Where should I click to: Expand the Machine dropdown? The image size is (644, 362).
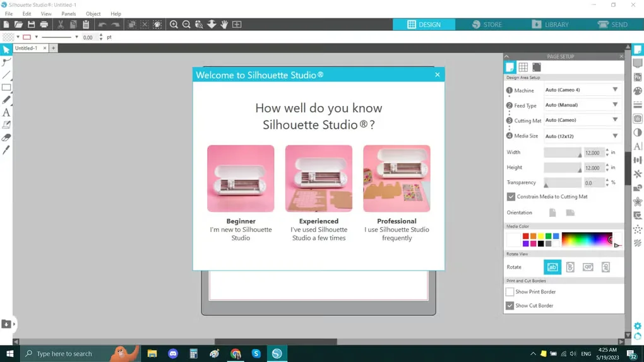[x=615, y=90]
